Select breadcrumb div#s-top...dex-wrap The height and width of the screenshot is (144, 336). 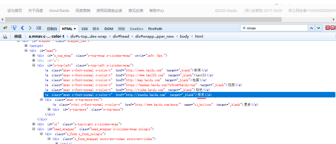[88, 36]
